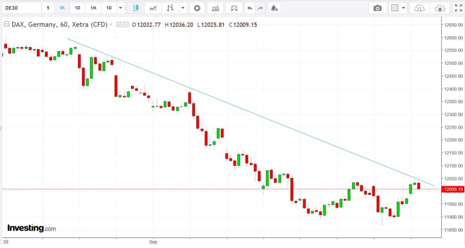465x248 pixels.
Task: Select the 5-minute timeframe
Action: click(48, 8)
